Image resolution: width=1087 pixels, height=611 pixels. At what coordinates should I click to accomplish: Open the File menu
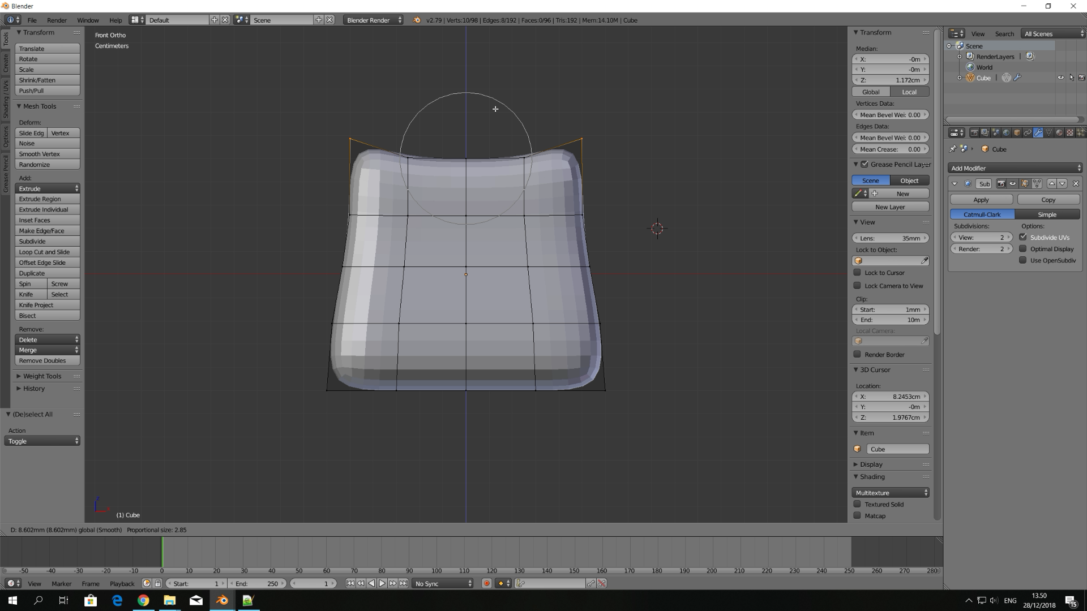point(32,20)
